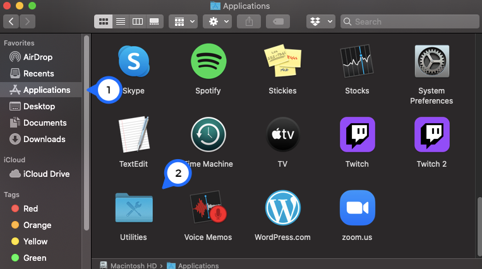Screen dimensions: 482x269
Task: Select the Apple TV app icon
Action: (283, 134)
